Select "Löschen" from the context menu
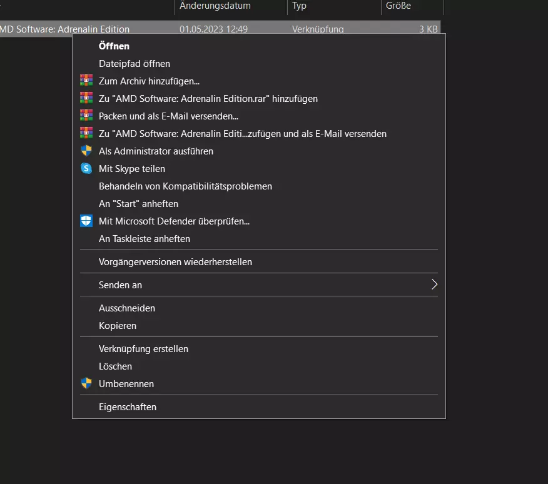The width and height of the screenshot is (548, 484). pos(259,366)
